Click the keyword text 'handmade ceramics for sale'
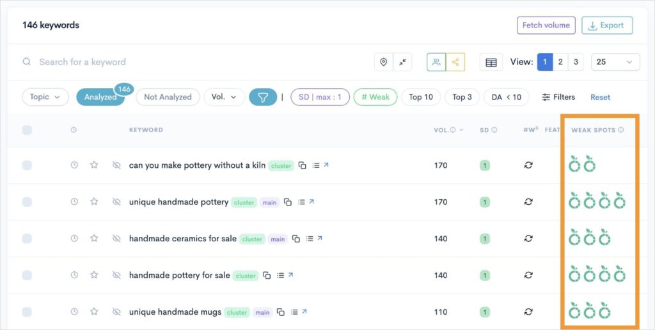The height and width of the screenshot is (330, 655). [182, 239]
